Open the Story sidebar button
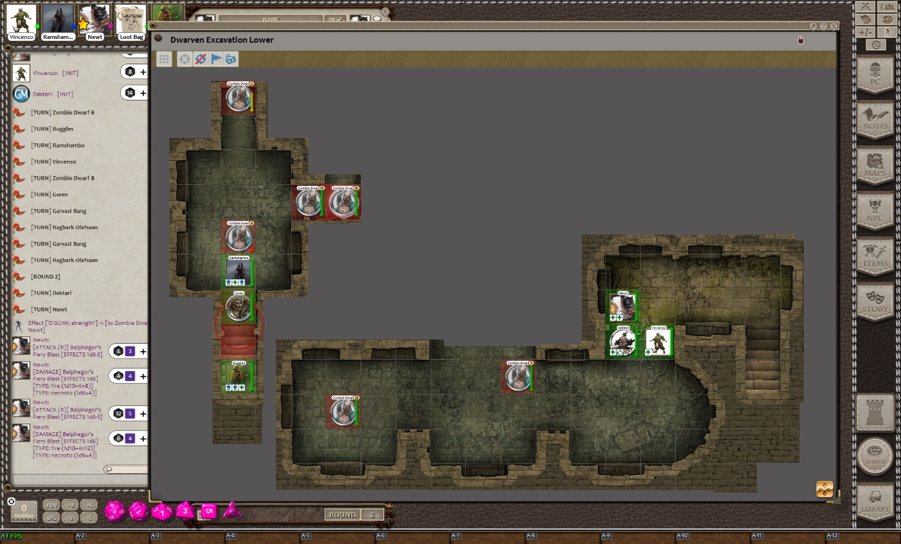This screenshot has height=544, width=901. (875, 301)
